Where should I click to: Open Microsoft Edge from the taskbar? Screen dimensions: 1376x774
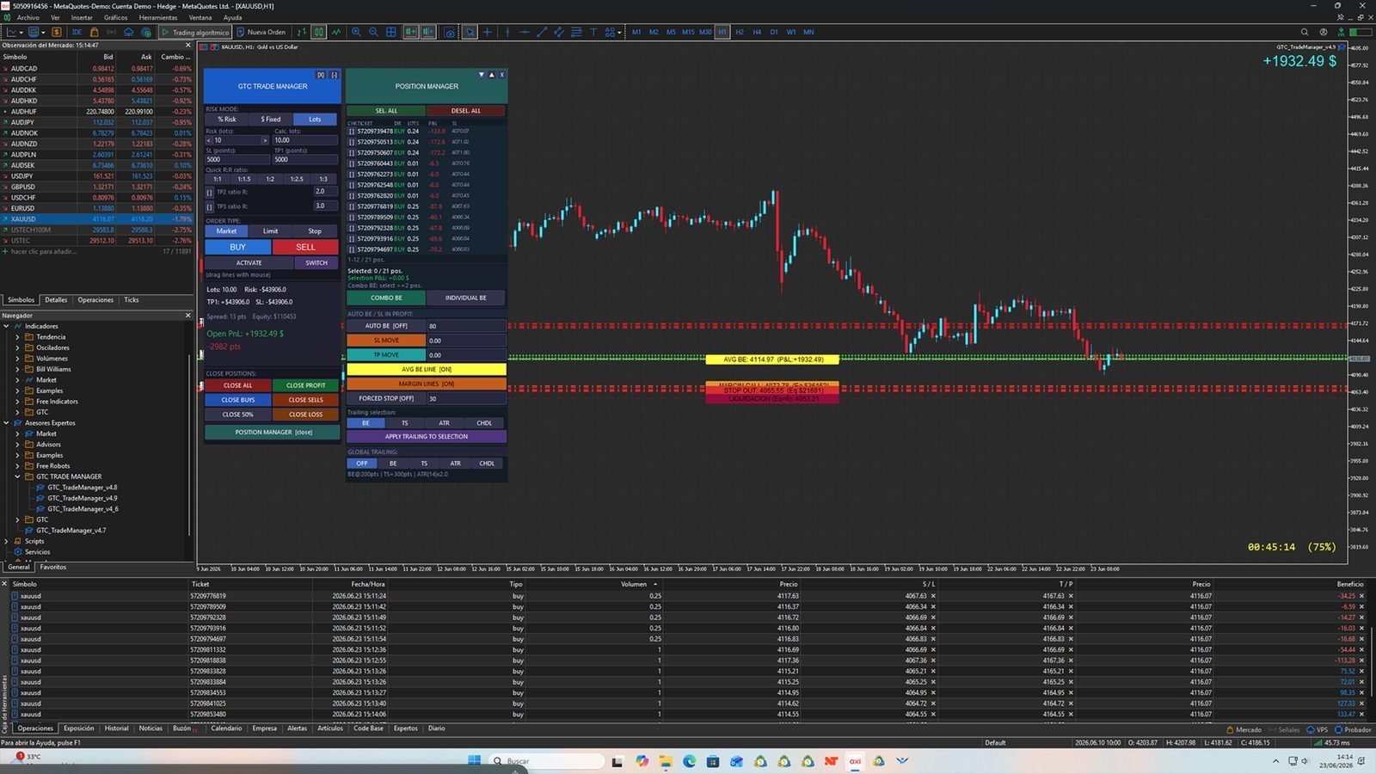(x=689, y=761)
